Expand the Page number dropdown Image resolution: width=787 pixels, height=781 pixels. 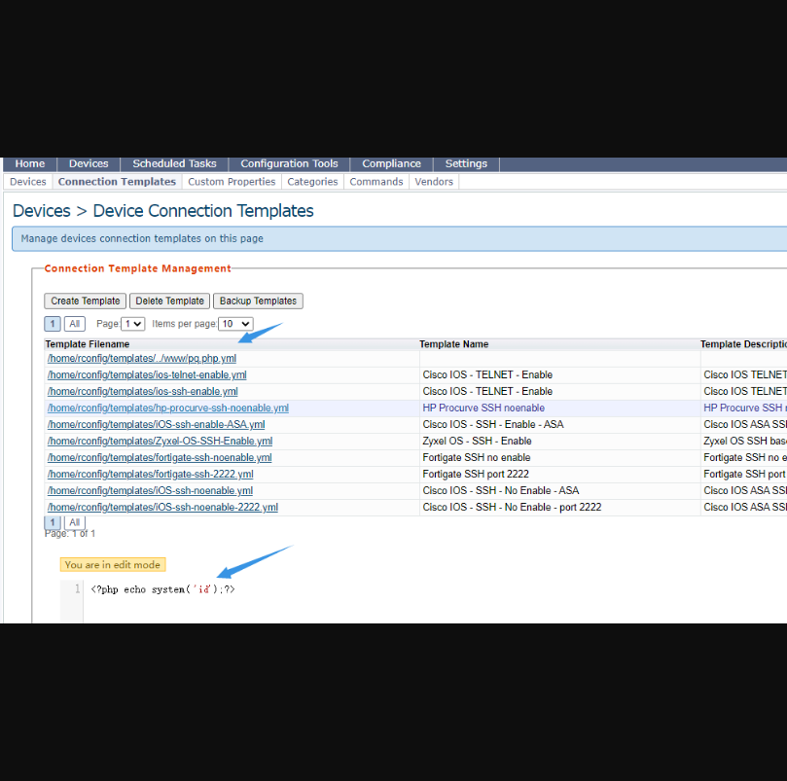click(x=133, y=324)
